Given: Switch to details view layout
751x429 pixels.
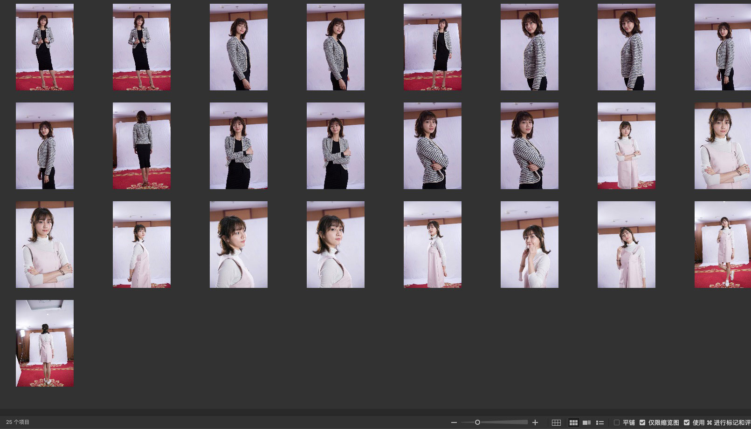Looking at the screenshot, I should (x=587, y=422).
